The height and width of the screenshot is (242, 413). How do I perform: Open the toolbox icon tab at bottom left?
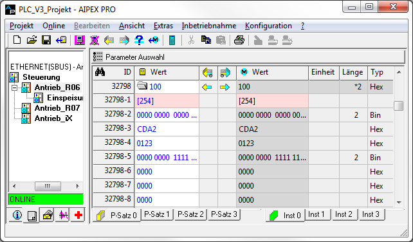coord(48,215)
